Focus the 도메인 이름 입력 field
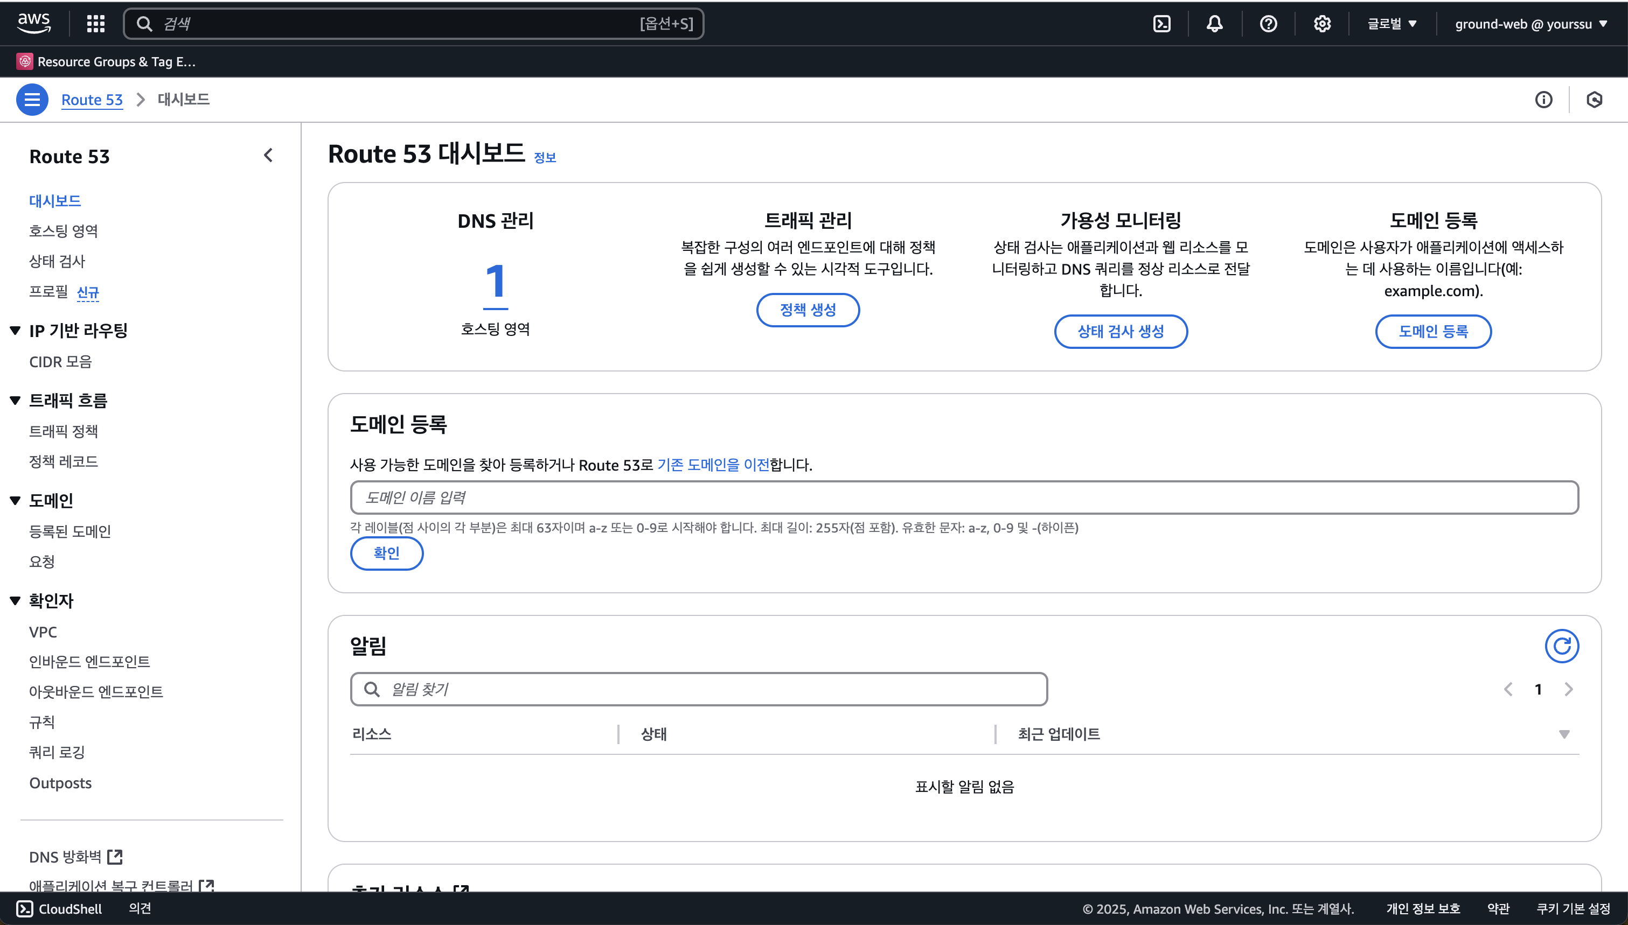 pos(963,497)
